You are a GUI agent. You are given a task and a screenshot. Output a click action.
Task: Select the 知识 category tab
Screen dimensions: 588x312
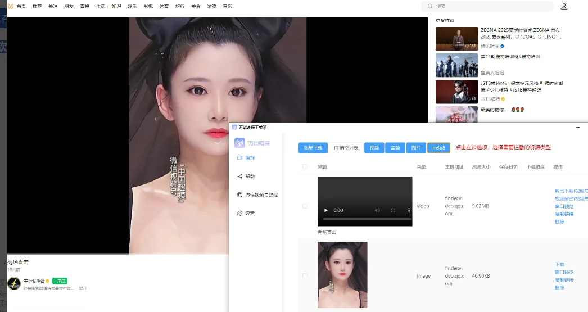click(116, 6)
